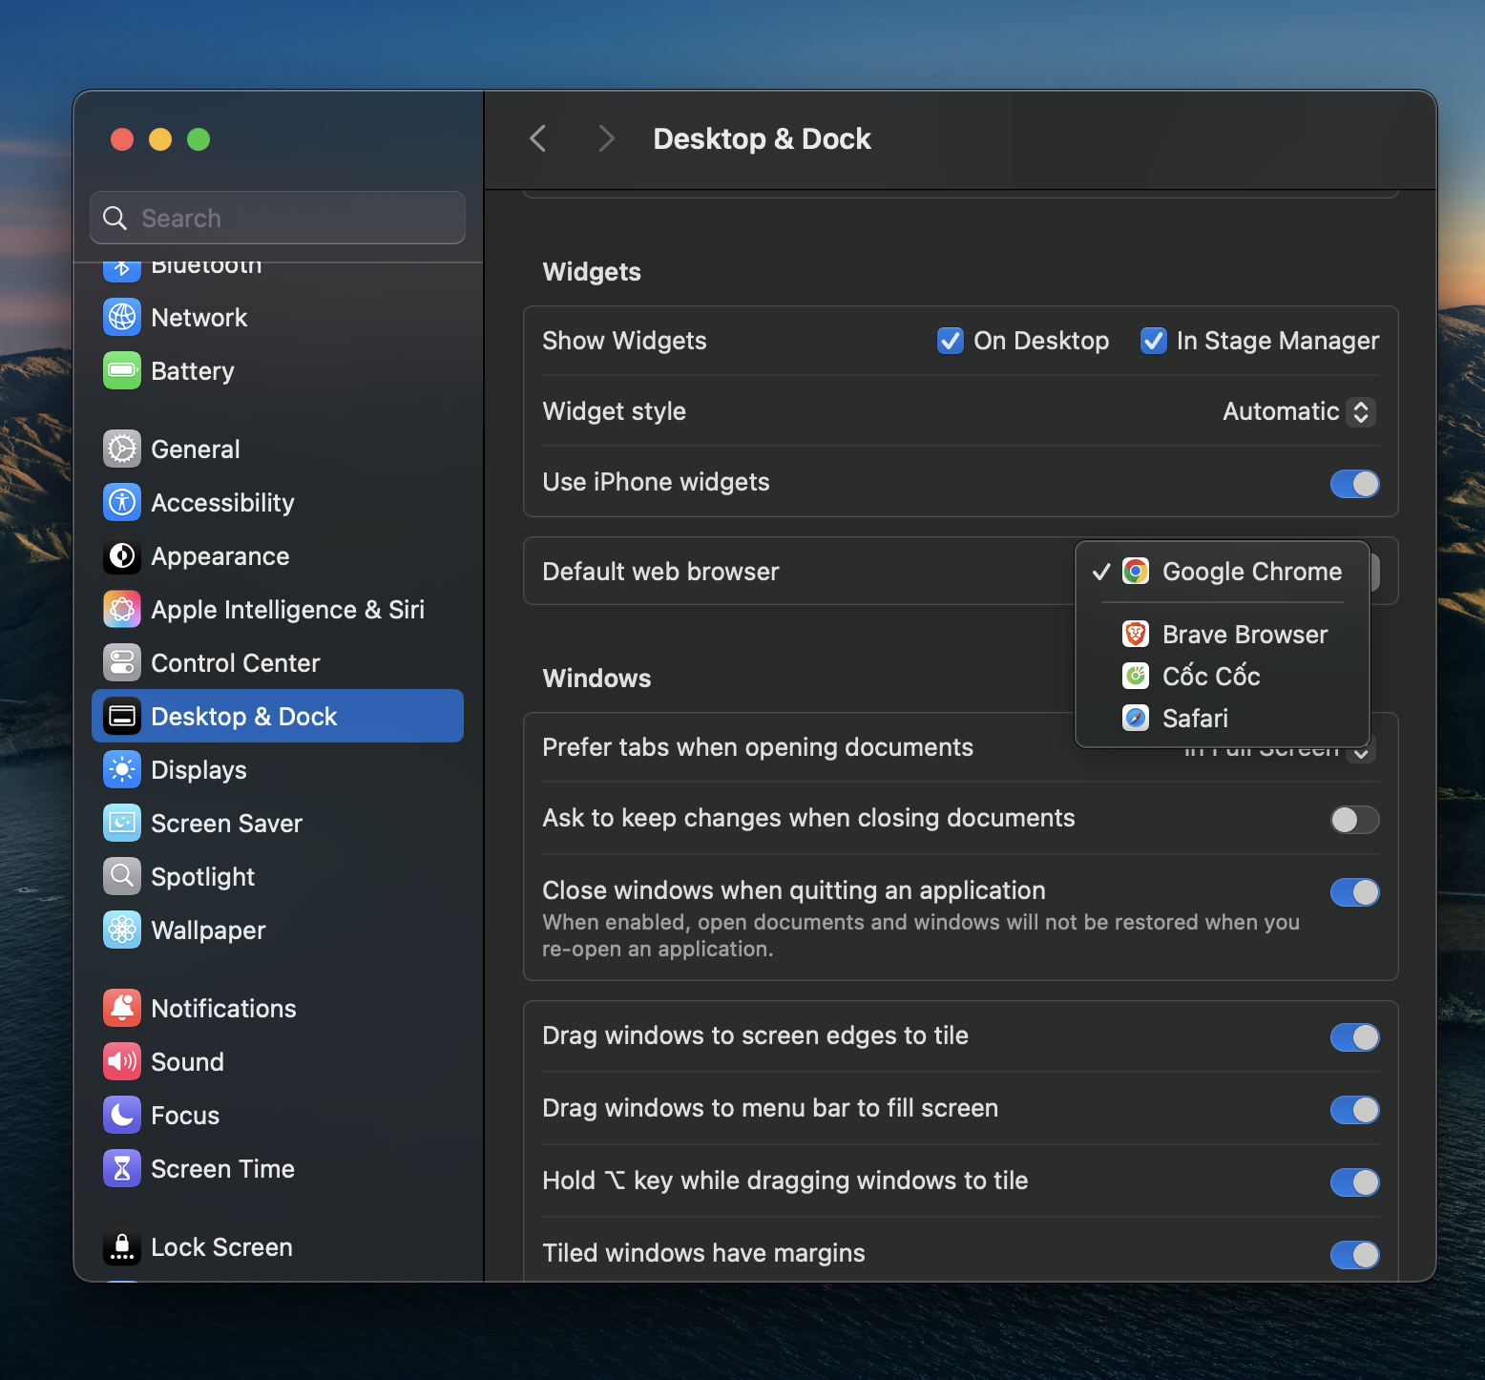Click the Desktop & Dock title heading
This screenshot has height=1380, width=1485.
(762, 138)
